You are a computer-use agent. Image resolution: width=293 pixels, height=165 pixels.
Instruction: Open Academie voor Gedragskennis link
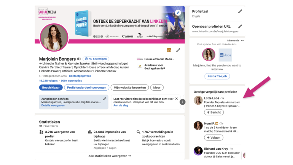pyautogui.click(x=155, y=67)
